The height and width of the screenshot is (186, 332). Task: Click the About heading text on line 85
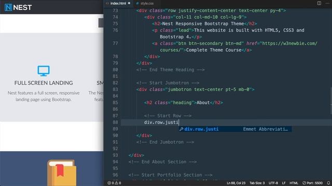pyautogui.click(x=203, y=103)
